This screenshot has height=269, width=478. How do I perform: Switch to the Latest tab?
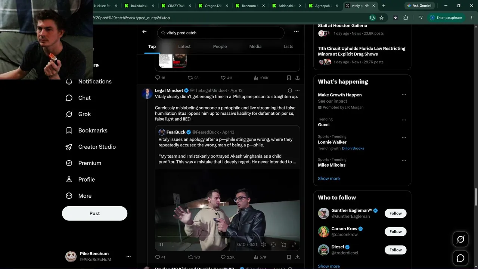click(184, 47)
